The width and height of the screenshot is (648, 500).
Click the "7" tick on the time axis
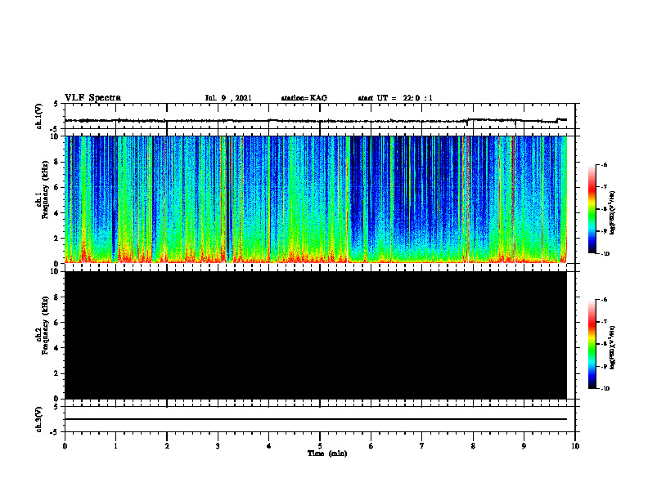[422, 446]
